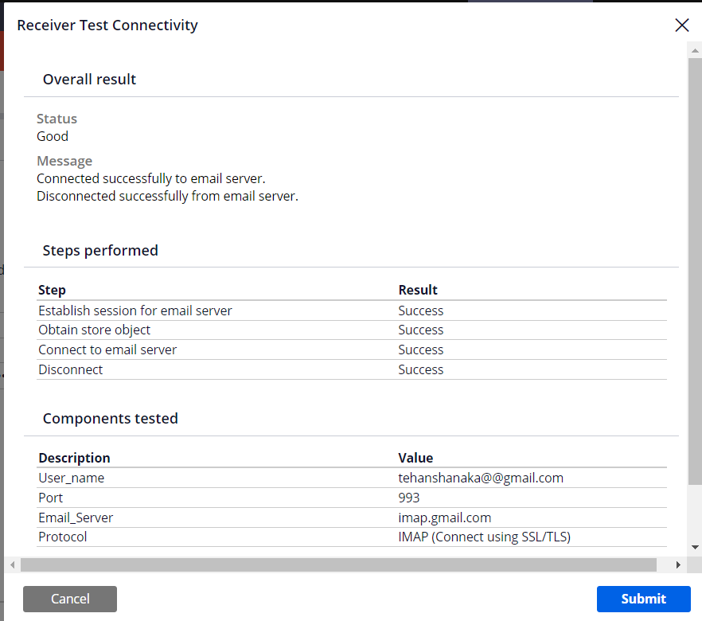Click the Description column header

(x=74, y=458)
